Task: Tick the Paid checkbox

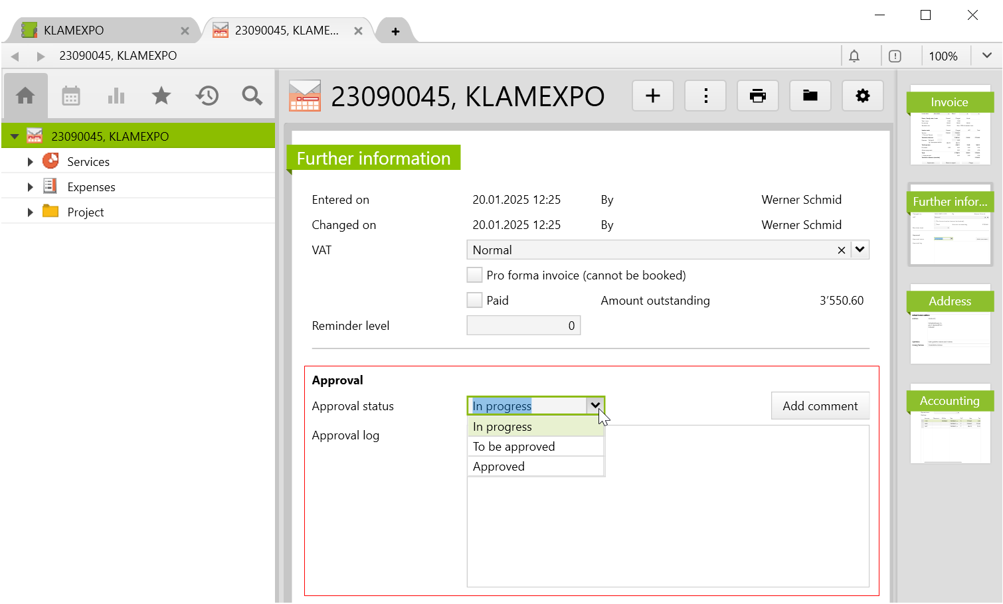Action: [x=474, y=301]
